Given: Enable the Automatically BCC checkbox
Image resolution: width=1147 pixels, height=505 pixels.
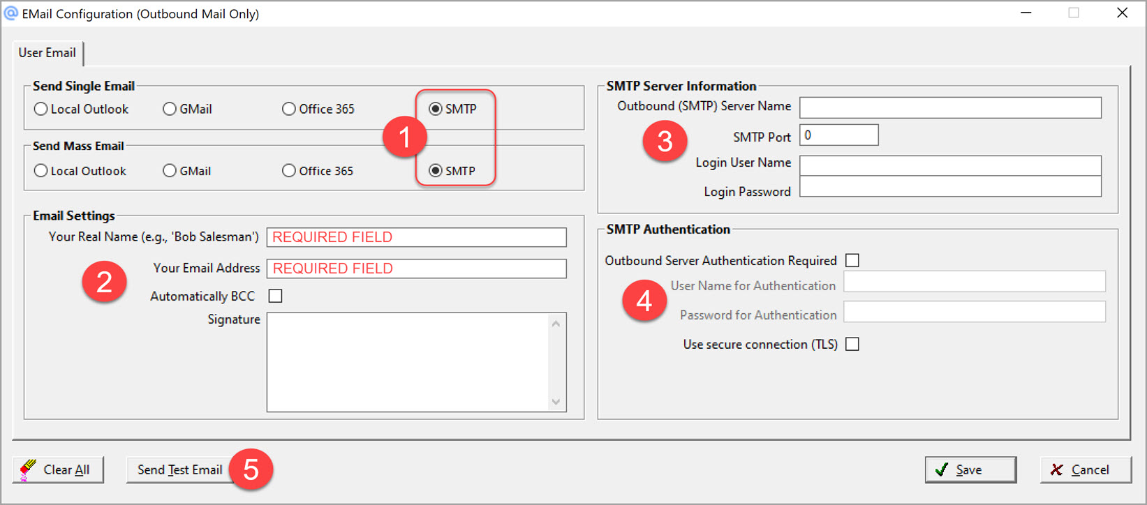Looking at the screenshot, I should pos(276,296).
